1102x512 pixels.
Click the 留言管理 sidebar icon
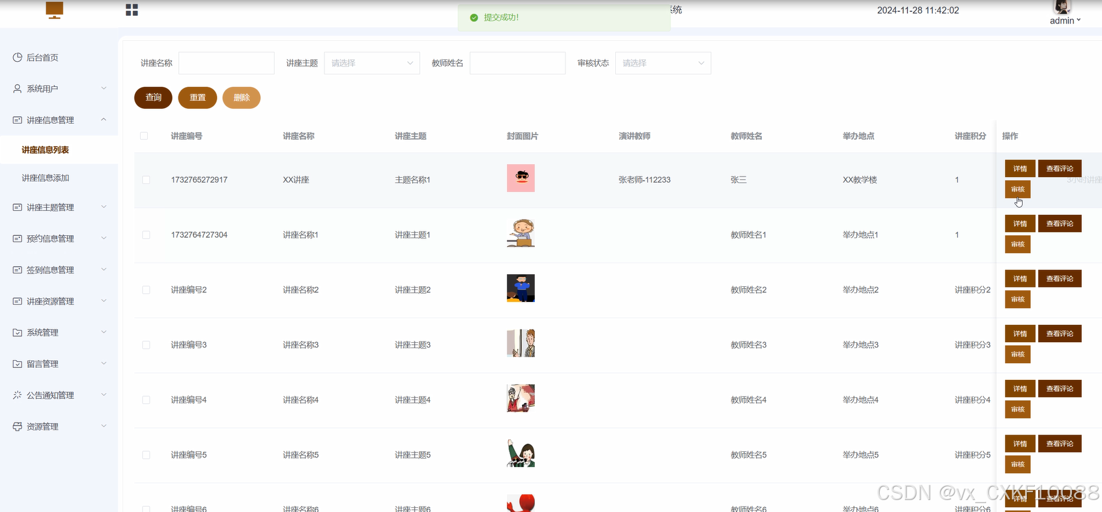(17, 364)
